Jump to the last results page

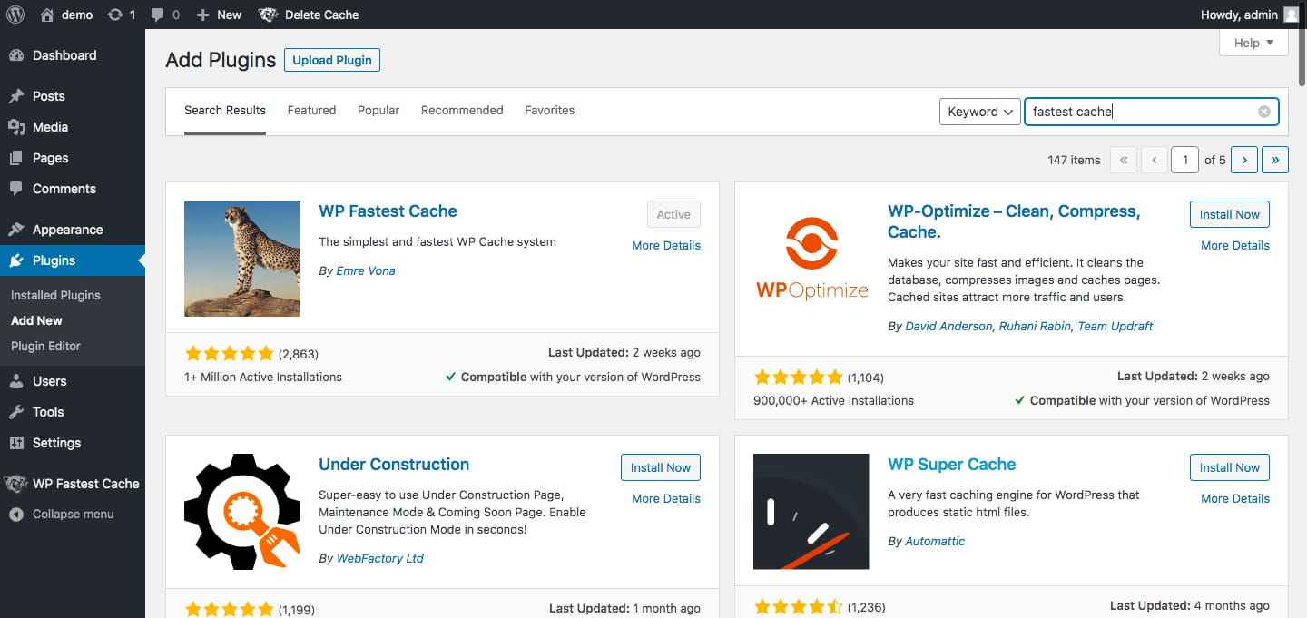coord(1275,160)
